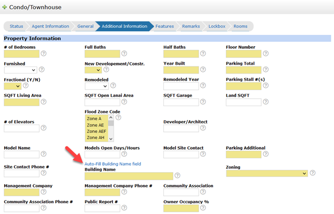
Task: Click Auto-Fill Building Name field link
Action: click(113, 164)
